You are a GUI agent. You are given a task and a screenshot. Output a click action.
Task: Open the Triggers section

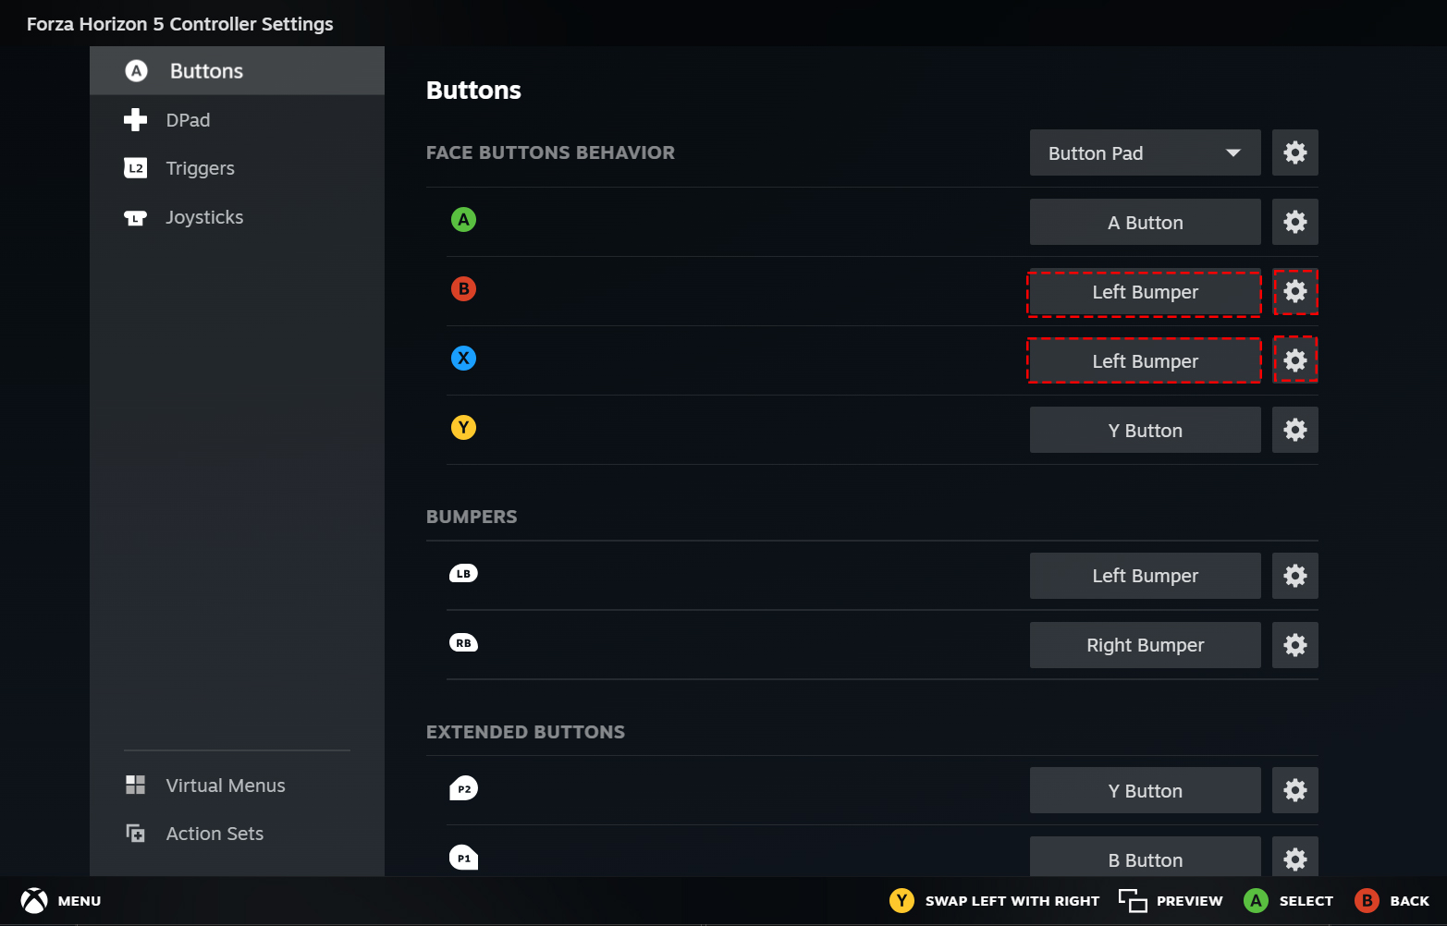coord(200,168)
